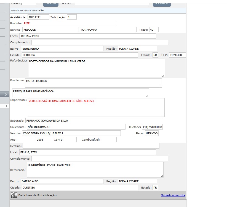Click the origin Local field BR-116, 19740
227x207 pixels.
pos(88,36)
